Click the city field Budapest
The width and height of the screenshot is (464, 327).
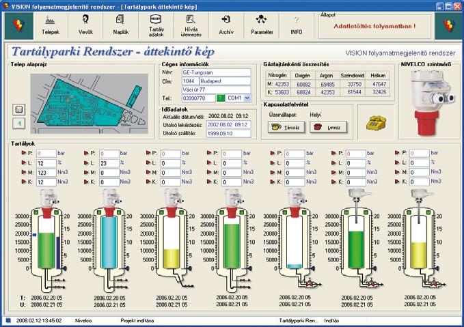(x=226, y=81)
